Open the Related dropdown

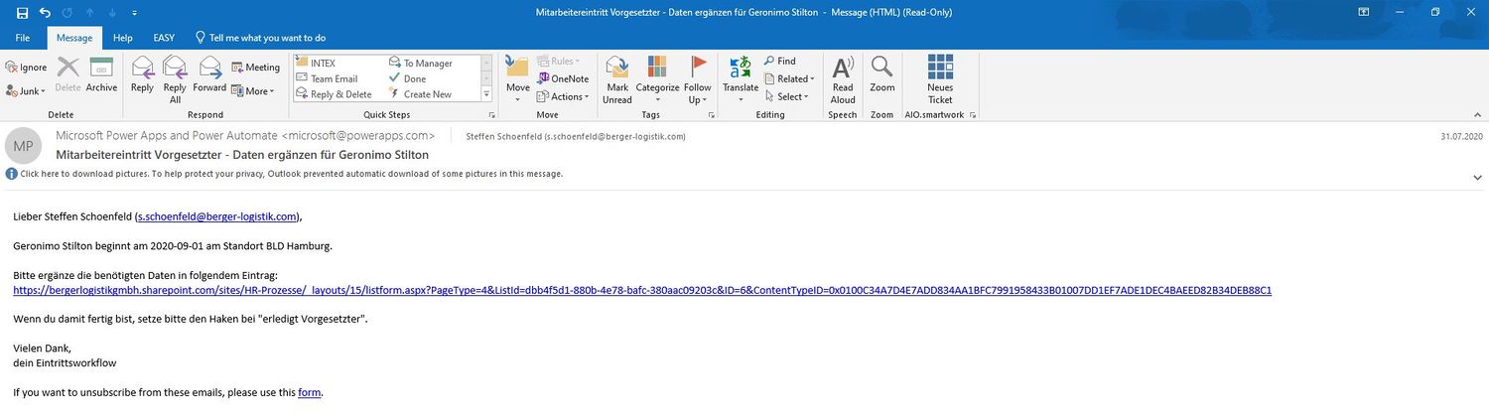pyautogui.click(x=789, y=78)
